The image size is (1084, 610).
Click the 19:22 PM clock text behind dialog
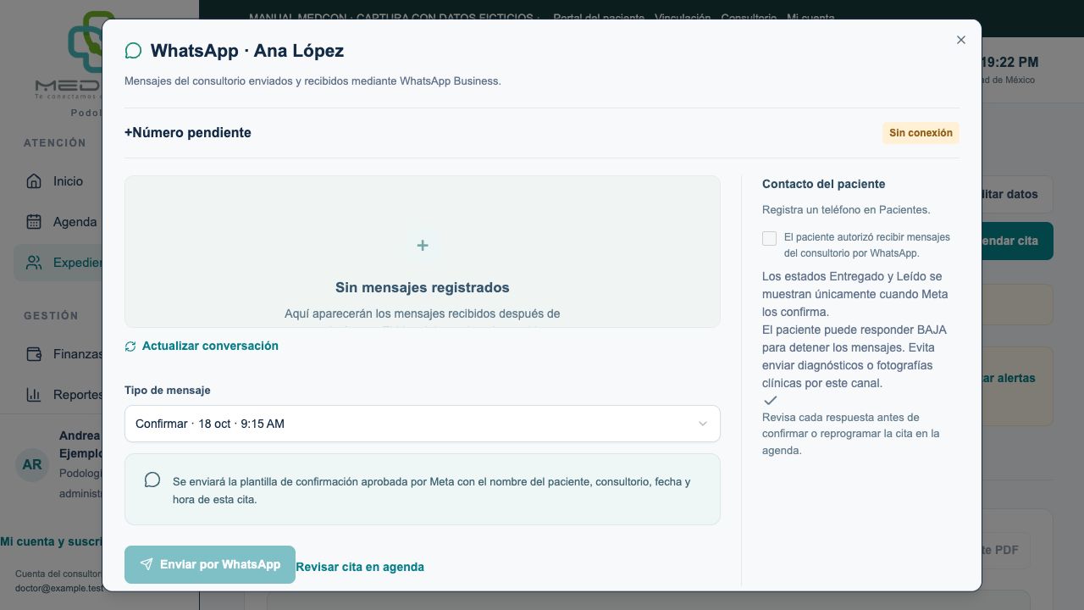coord(1009,62)
